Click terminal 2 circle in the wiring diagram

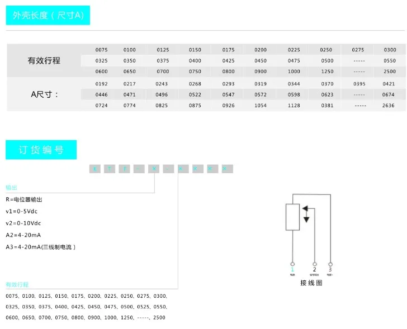point(315,264)
